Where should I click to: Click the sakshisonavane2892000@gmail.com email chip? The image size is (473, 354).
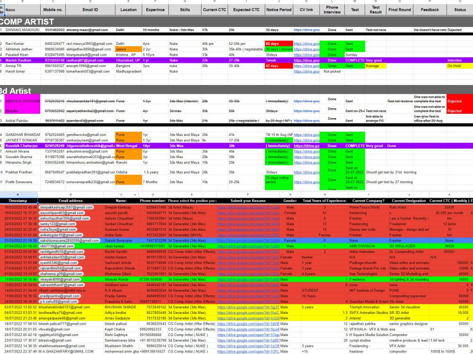tap(70, 241)
